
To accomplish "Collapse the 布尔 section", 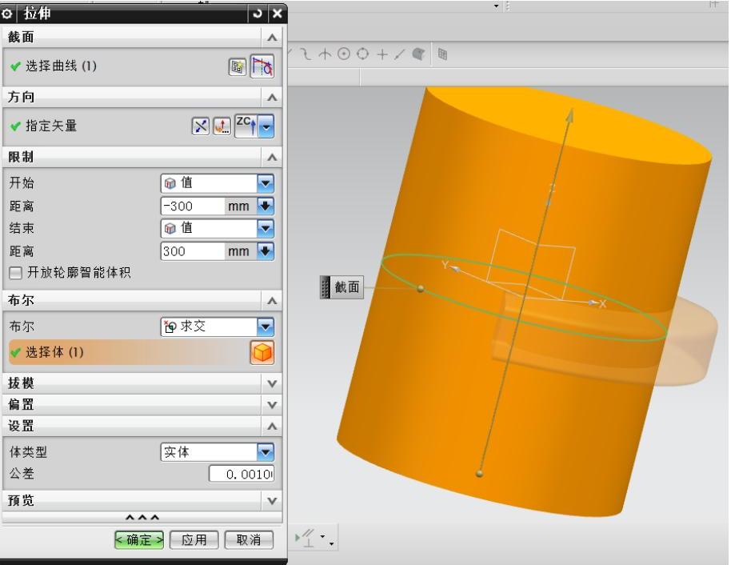I will click(272, 301).
